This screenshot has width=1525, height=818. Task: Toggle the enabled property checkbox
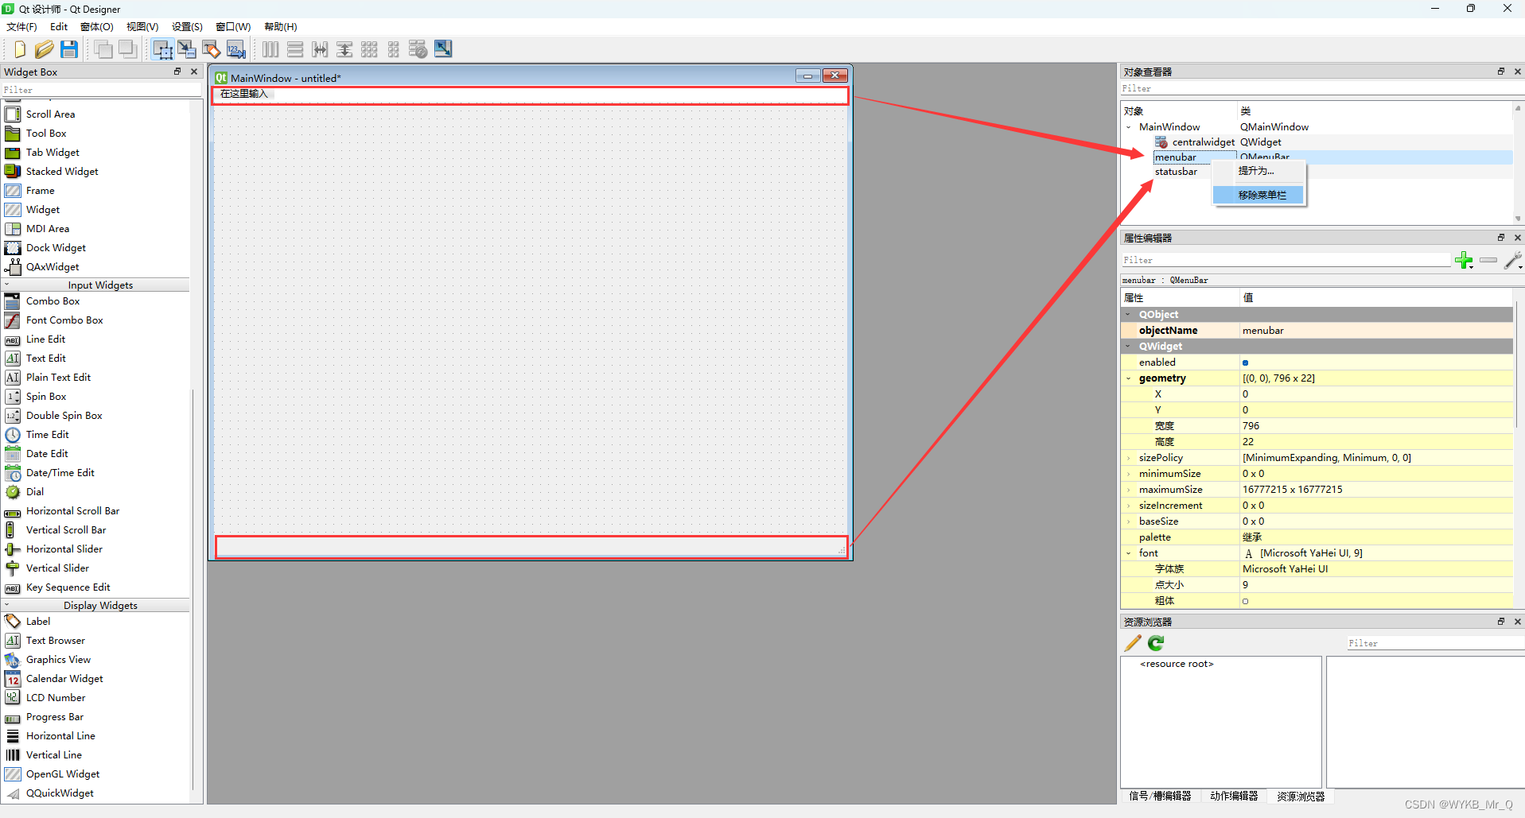(x=1246, y=362)
